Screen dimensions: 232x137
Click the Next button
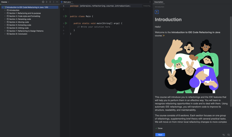[160, 135]
